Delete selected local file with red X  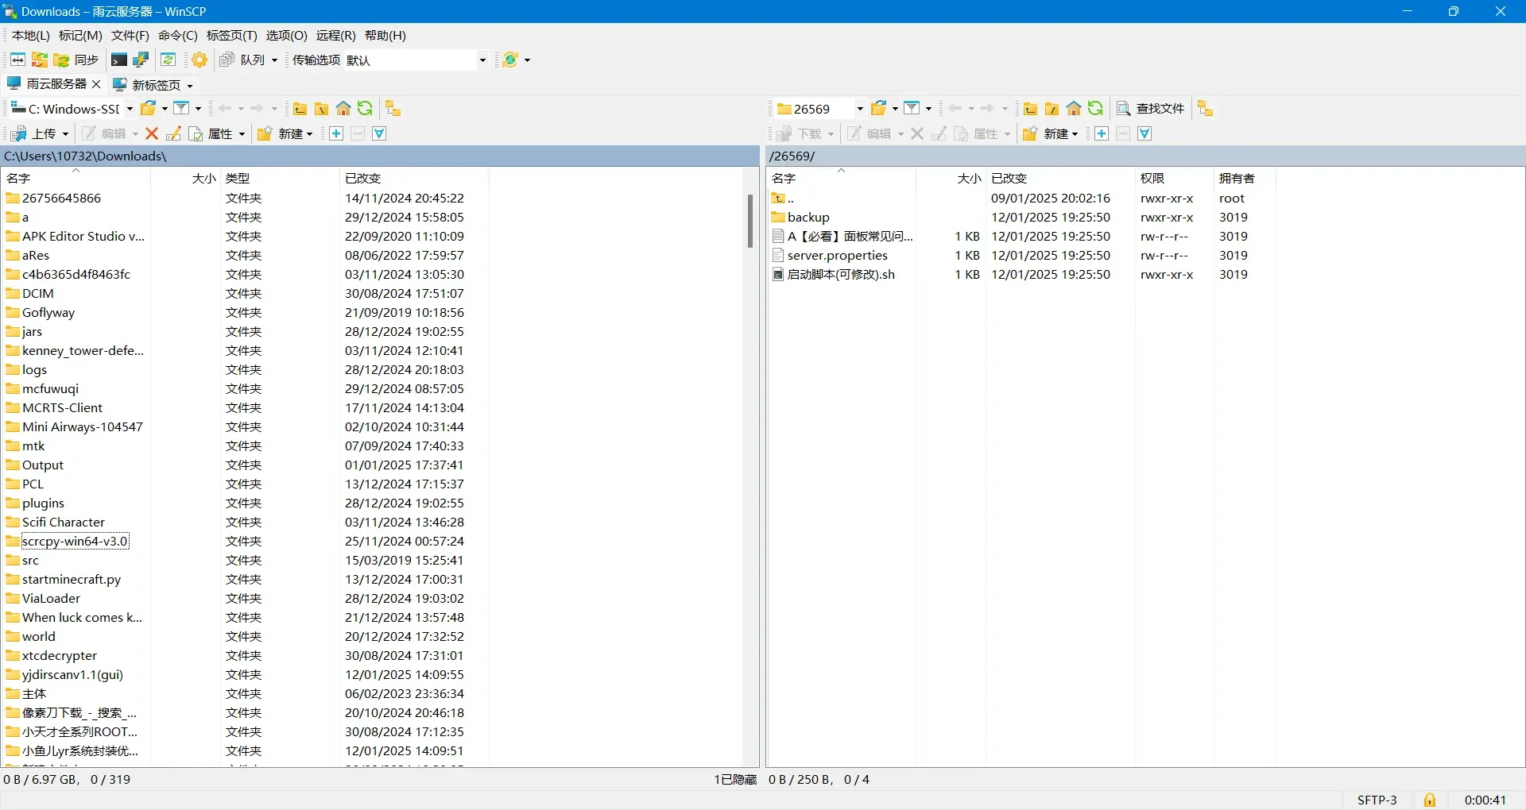[152, 133]
